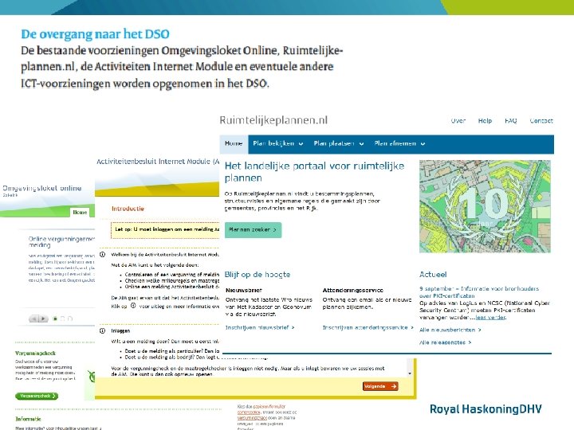Click the Blijf op de hoogte heading
574x430 pixels.
pyautogui.click(x=258, y=275)
